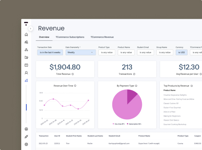Switch to the Overview tab

click(x=44, y=37)
